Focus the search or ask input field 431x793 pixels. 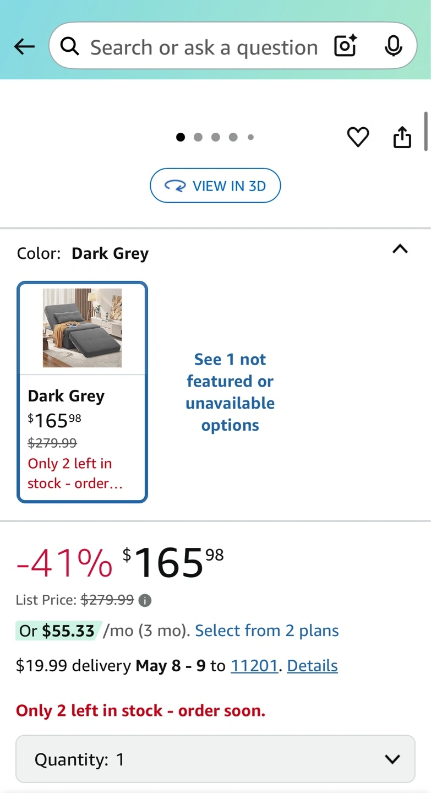point(204,47)
